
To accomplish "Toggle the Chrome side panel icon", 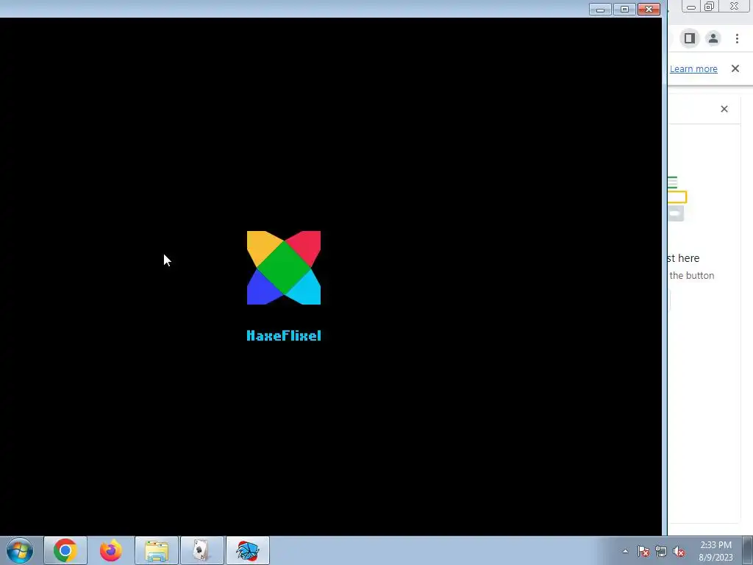I will click(x=690, y=38).
